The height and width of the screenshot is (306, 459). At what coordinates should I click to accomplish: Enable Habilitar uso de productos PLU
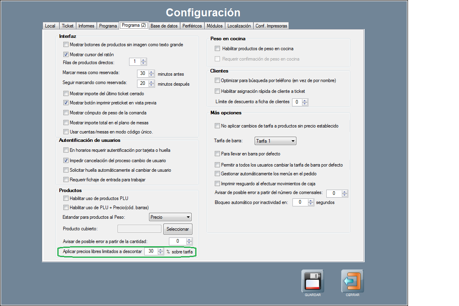point(66,198)
